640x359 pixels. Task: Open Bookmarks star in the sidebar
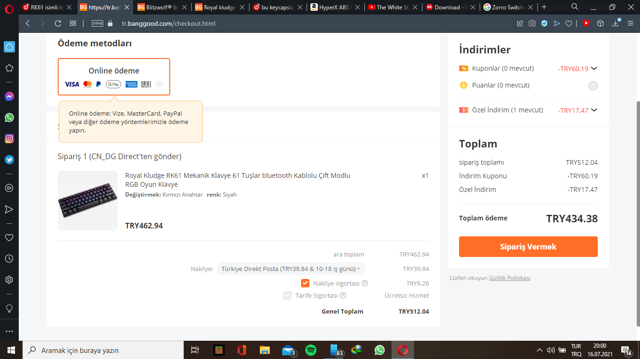click(9, 68)
